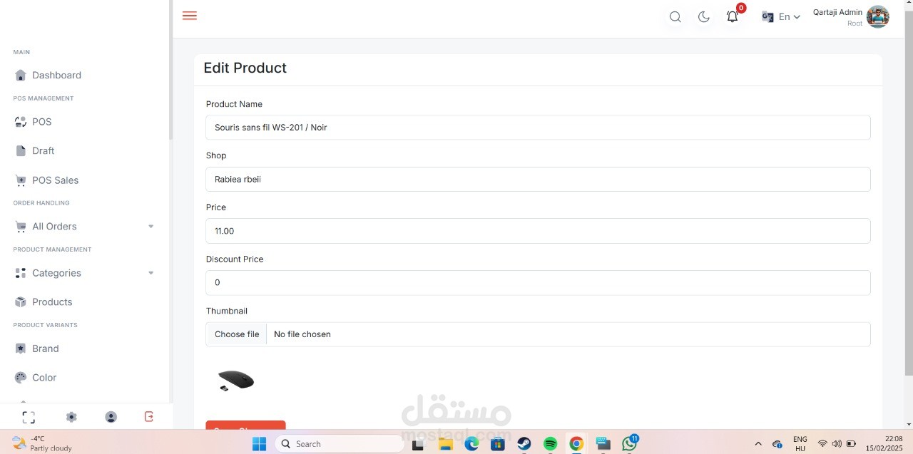Click the Edit Product heading
The image size is (913, 454).
pyautogui.click(x=245, y=68)
